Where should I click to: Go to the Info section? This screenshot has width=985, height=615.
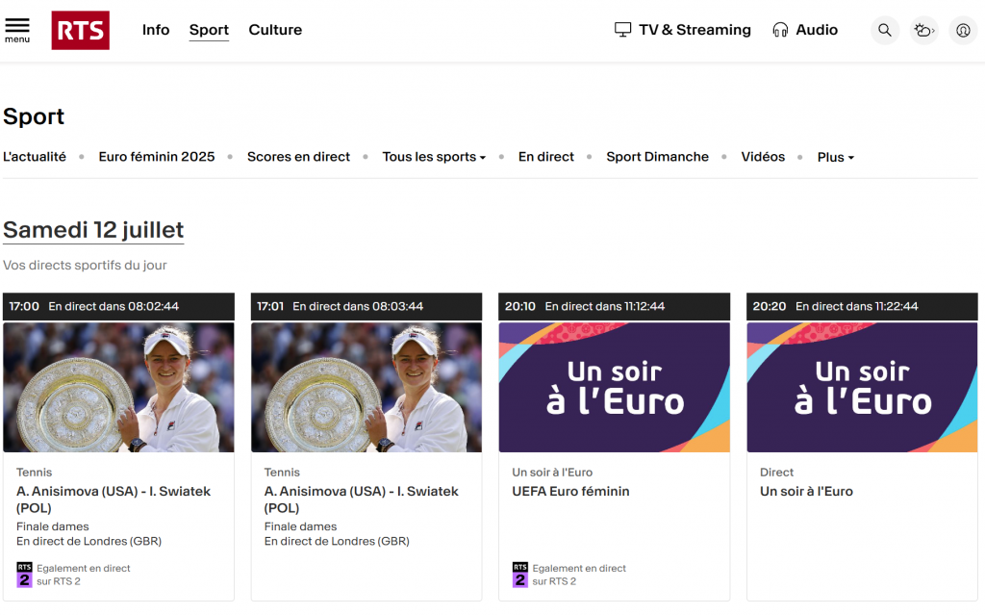(156, 30)
